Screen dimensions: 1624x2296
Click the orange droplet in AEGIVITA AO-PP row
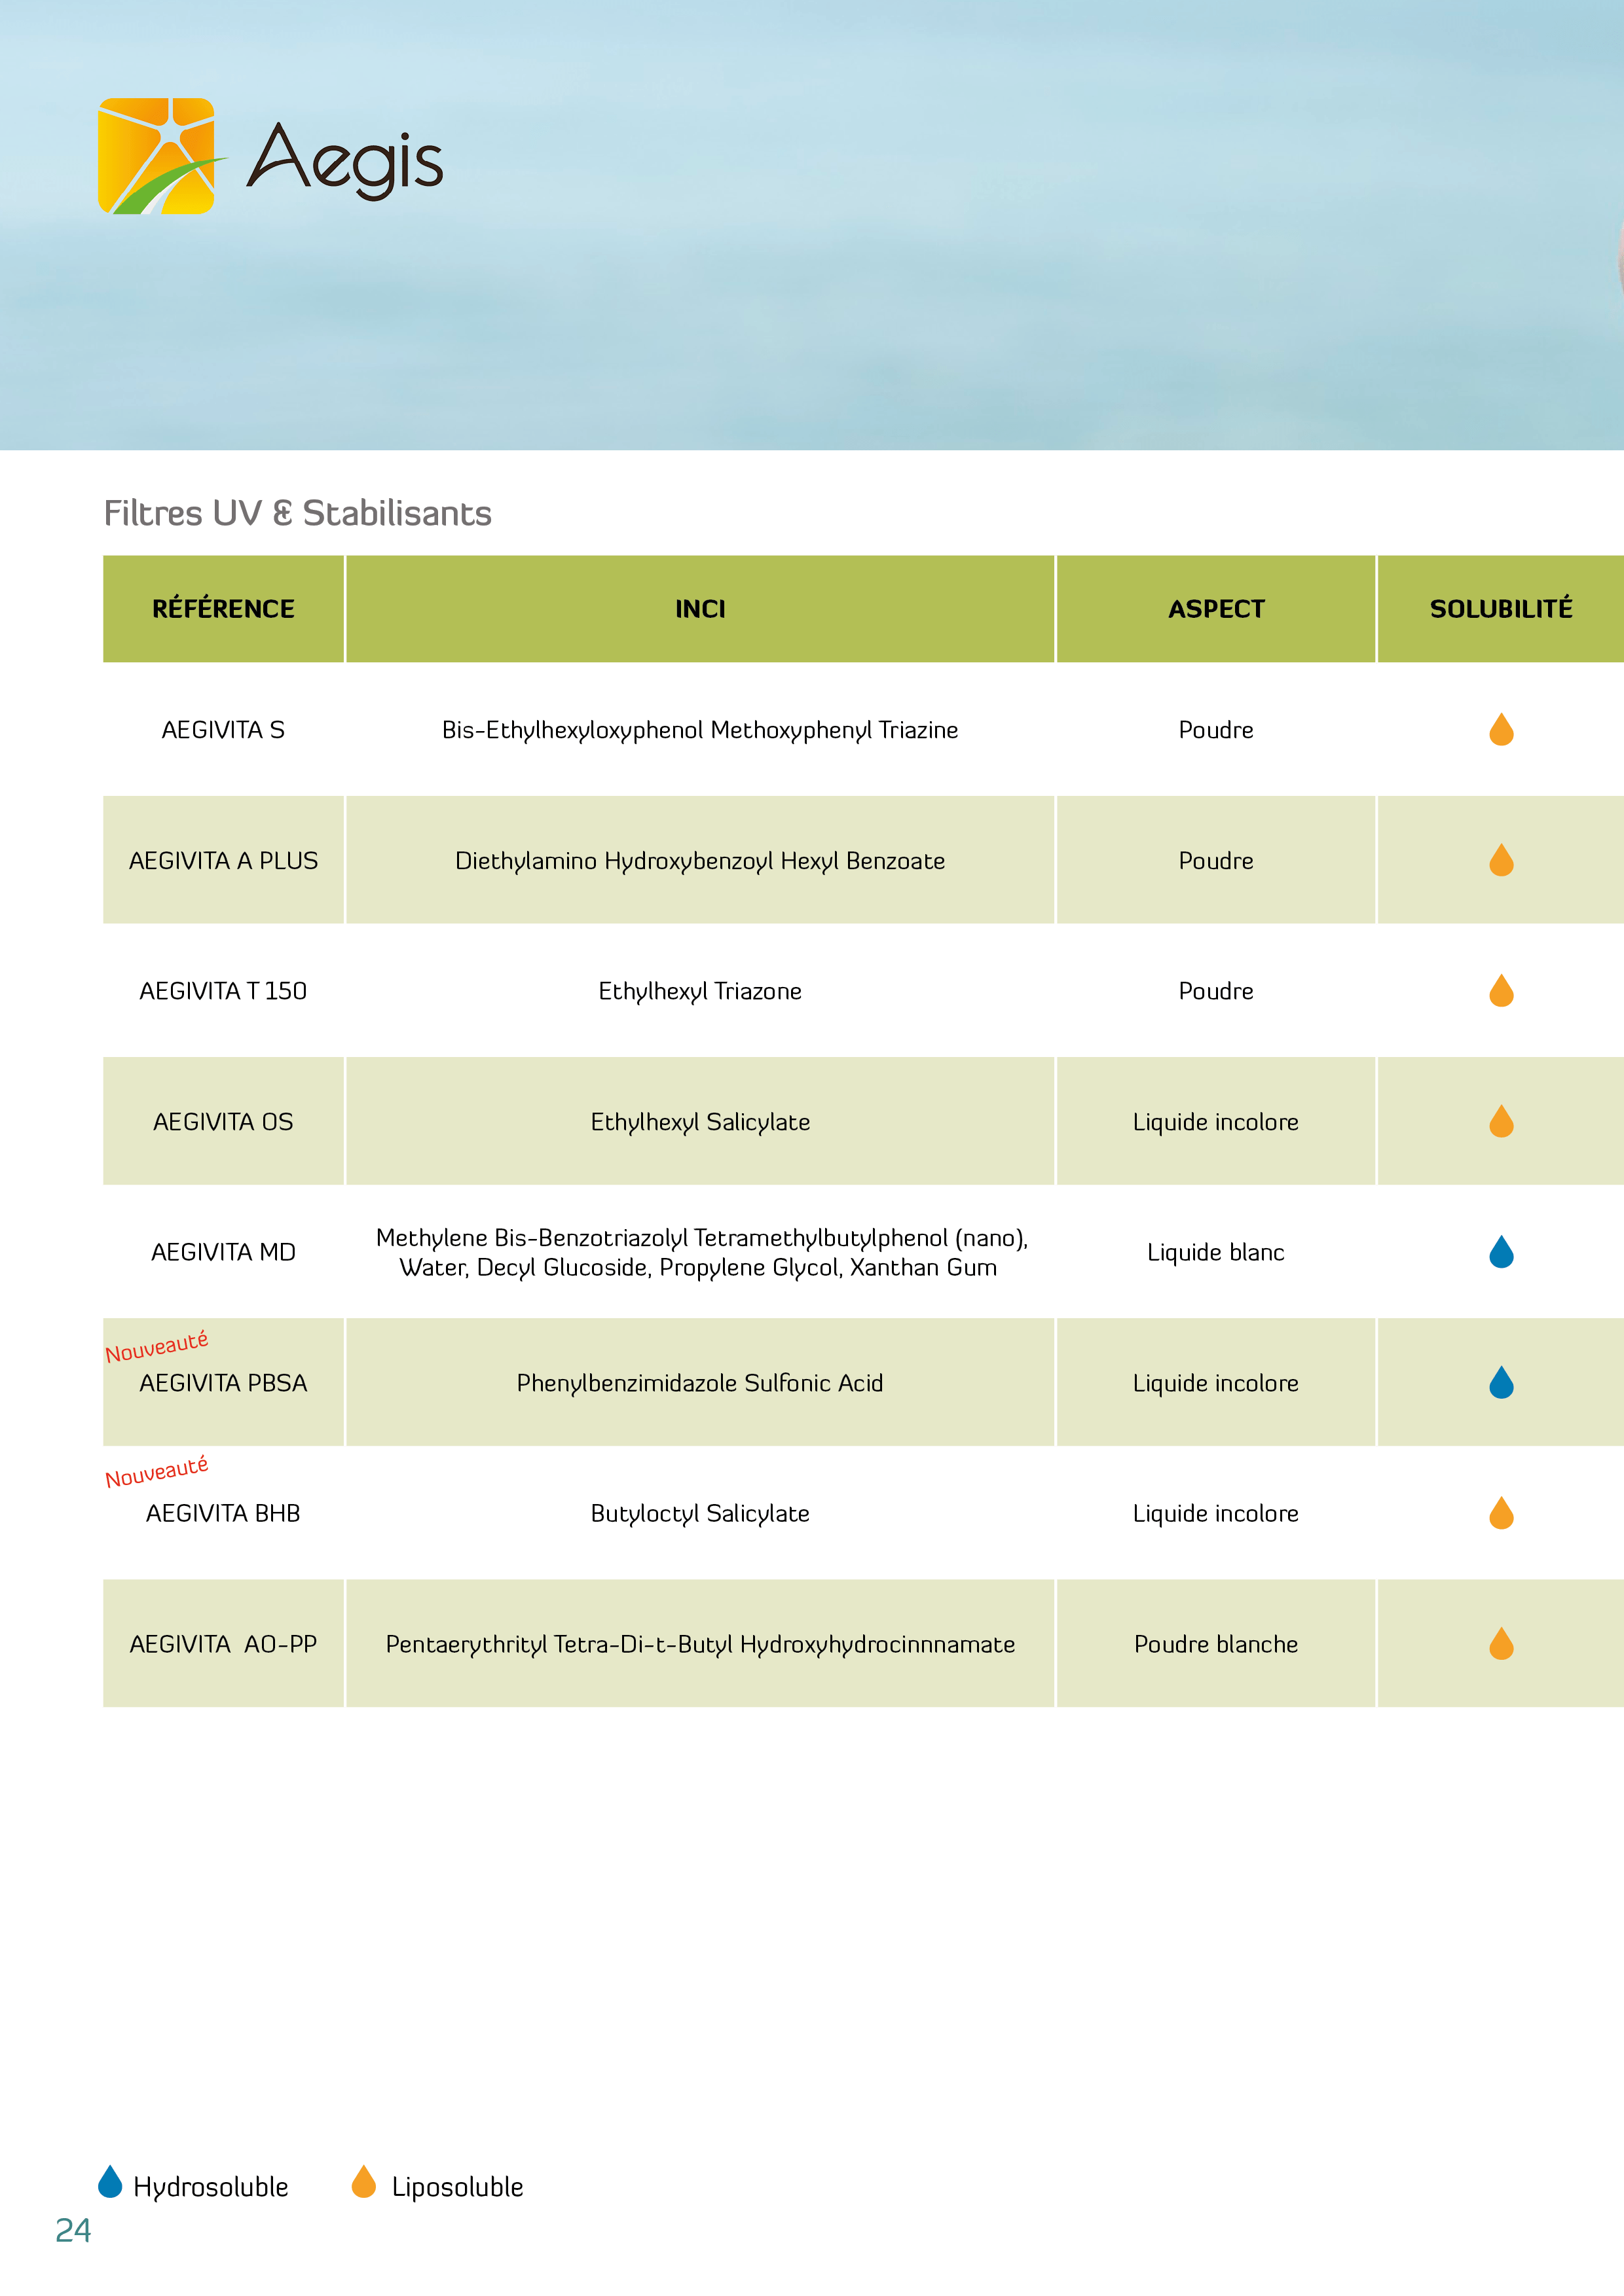(x=1501, y=1643)
